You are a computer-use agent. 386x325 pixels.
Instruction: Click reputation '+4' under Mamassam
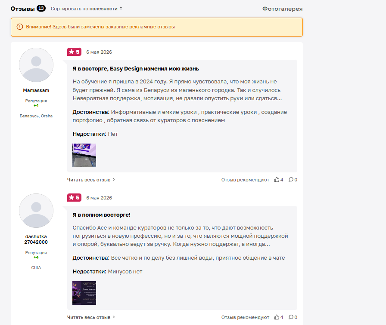(x=36, y=106)
